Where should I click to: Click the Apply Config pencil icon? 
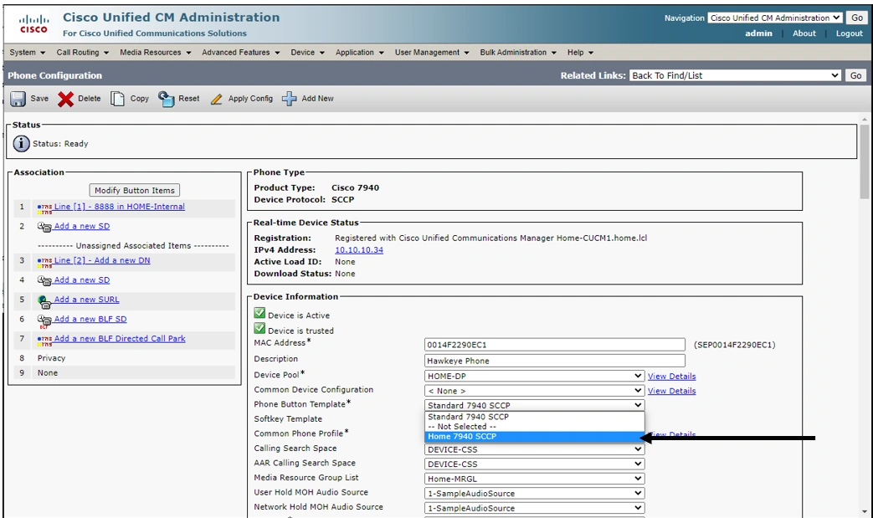(x=217, y=99)
